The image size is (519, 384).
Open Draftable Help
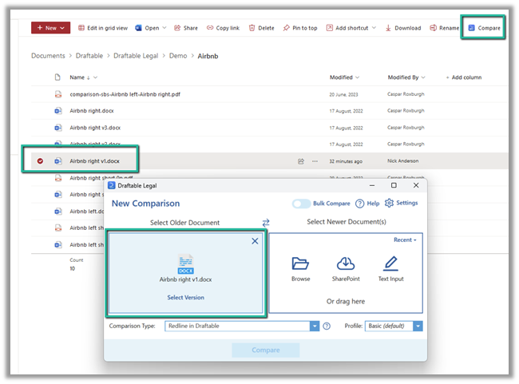coord(367,204)
